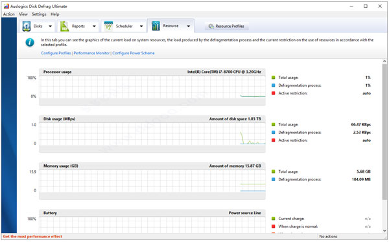This screenshot has height=242, width=389.
Task: Open the Help menu
Action: [x=55, y=14]
